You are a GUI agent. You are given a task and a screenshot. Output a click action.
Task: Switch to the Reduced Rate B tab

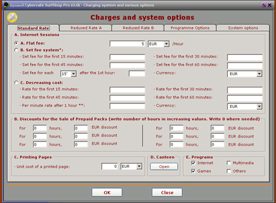click(138, 28)
